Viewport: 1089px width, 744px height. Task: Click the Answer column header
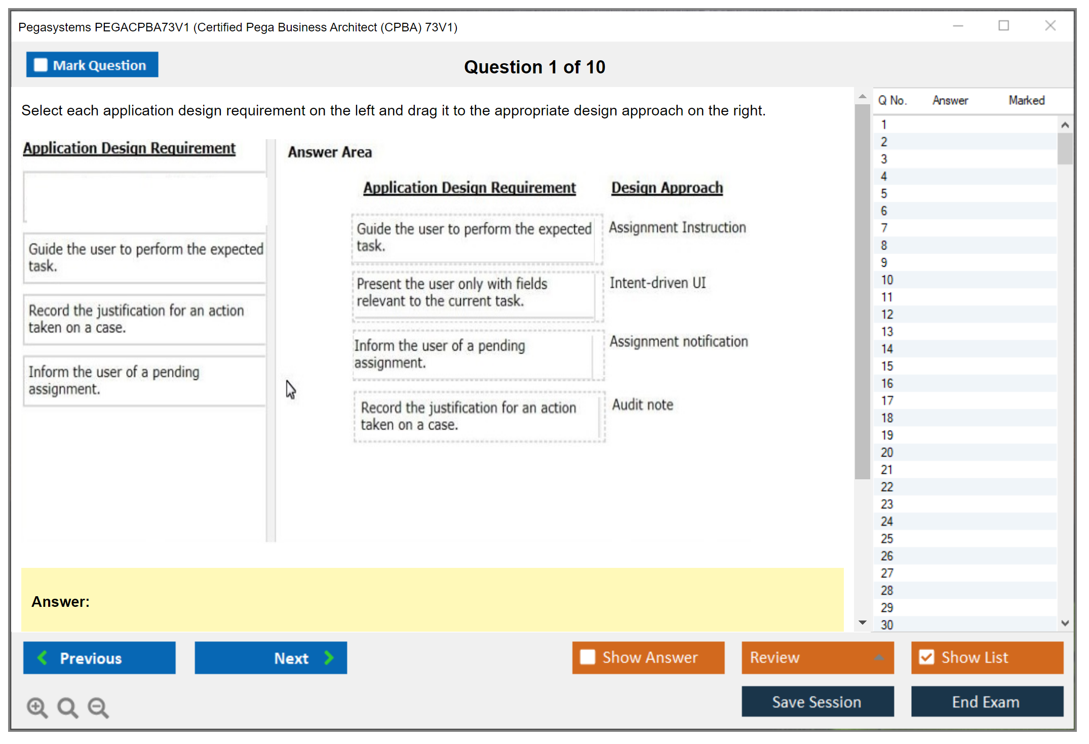pyautogui.click(x=950, y=100)
